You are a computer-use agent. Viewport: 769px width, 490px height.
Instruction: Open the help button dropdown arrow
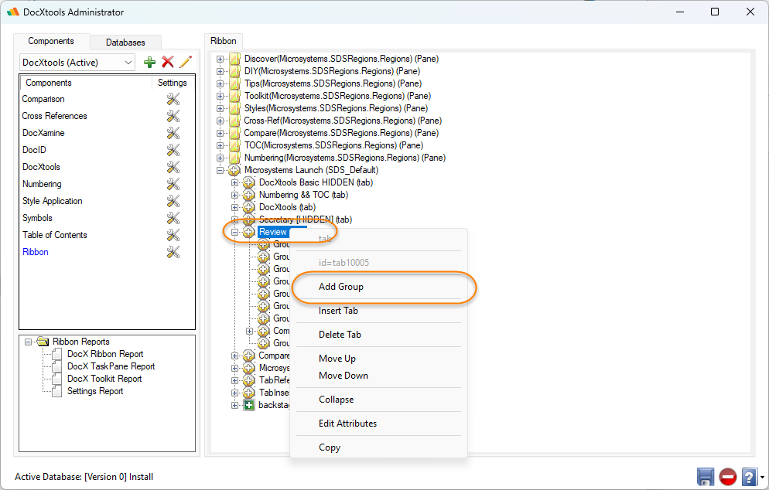click(762, 477)
